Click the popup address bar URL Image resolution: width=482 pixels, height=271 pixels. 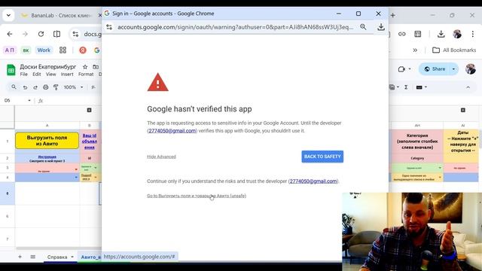coord(235,27)
